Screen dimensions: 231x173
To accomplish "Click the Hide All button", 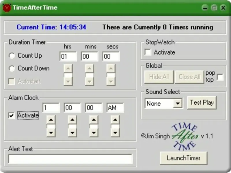I will (x=159, y=77).
